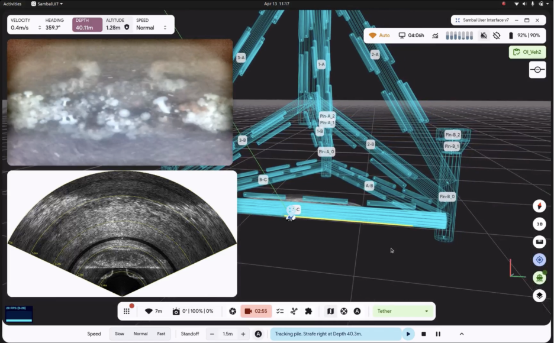
Task: Open the app grid menu icon
Action: [127, 311]
